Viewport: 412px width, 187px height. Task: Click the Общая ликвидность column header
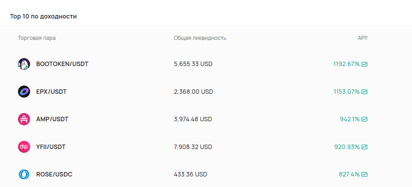[x=200, y=38]
